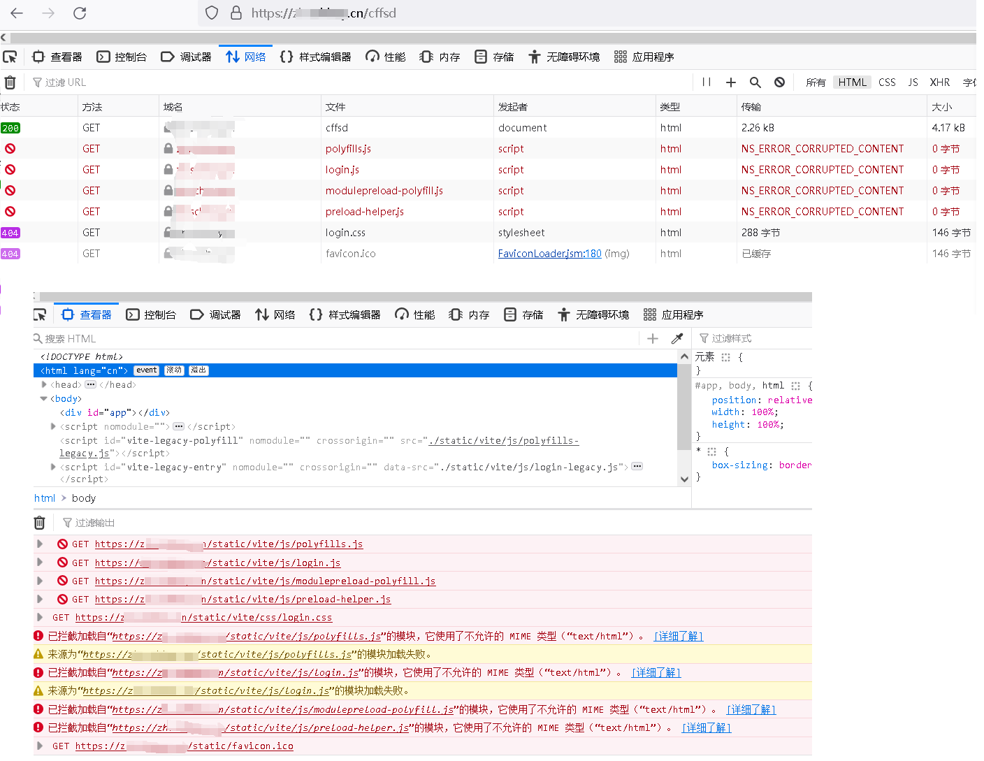Clear console output with trash icon
The height and width of the screenshot is (761, 984).
tap(40, 523)
